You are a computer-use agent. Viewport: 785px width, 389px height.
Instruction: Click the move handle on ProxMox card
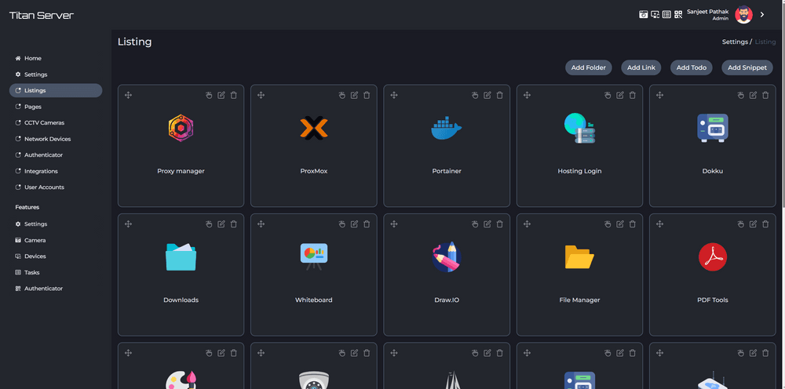coord(261,95)
